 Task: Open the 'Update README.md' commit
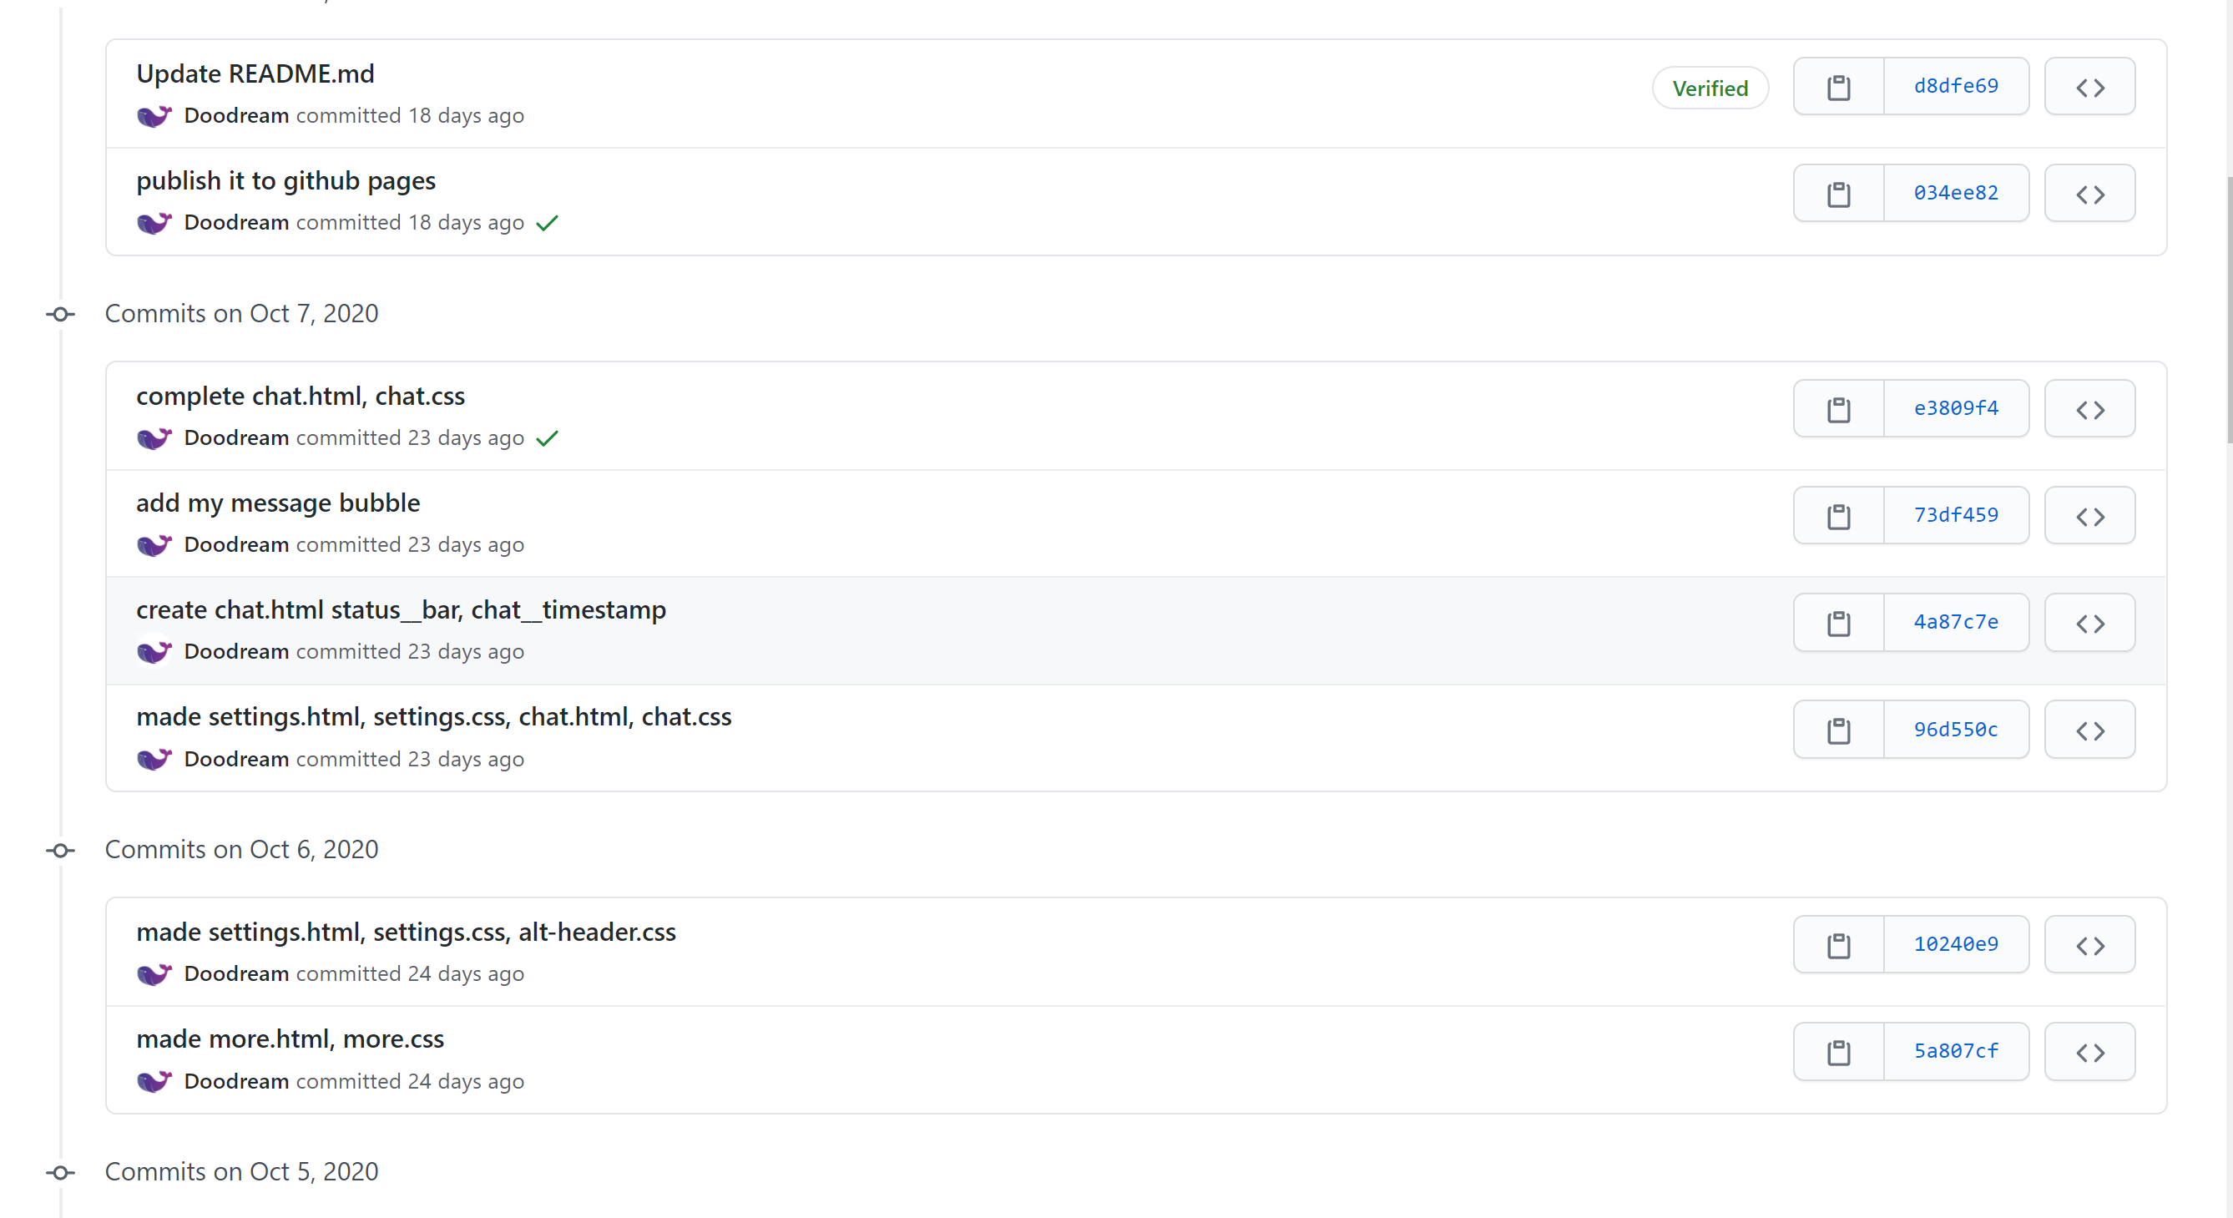[255, 73]
